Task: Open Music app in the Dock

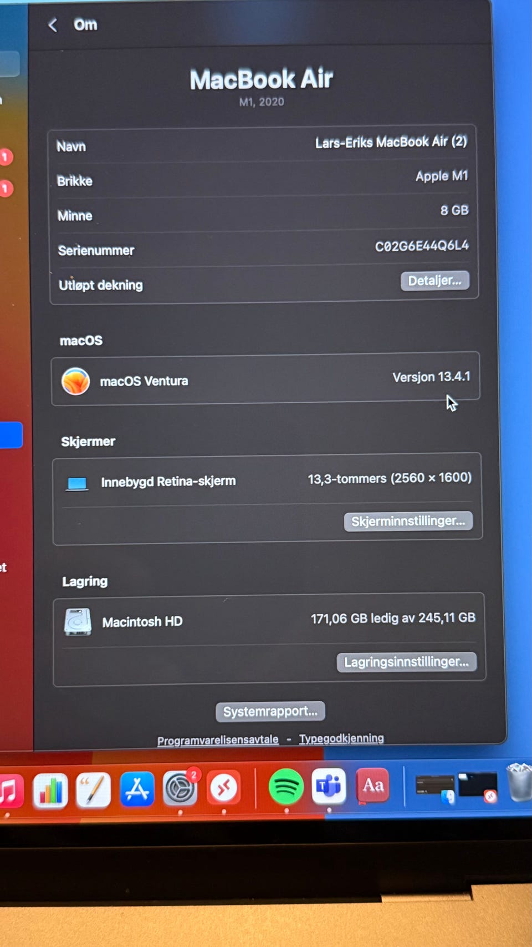Action: tap(10, 791)
